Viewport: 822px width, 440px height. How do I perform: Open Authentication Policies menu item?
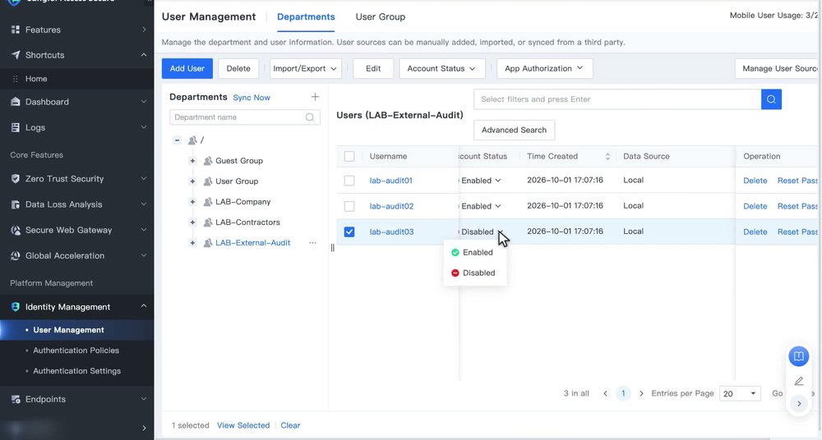(x=76, y=351)
